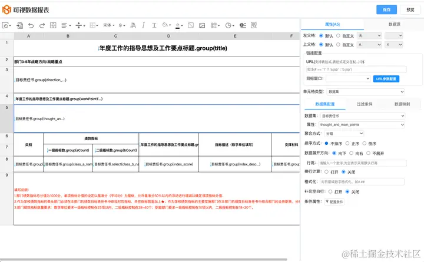Set data expansion direction to 向右
The width and height of the screenshot is (424, 262).
coord(351,153)
